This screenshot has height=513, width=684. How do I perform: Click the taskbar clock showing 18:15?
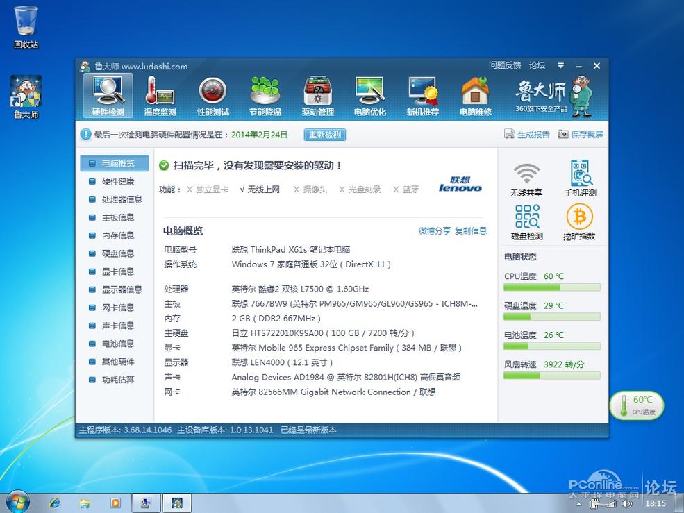pos(656,503)
